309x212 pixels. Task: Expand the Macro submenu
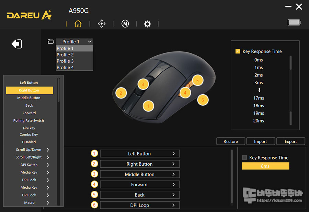(48, 203)
